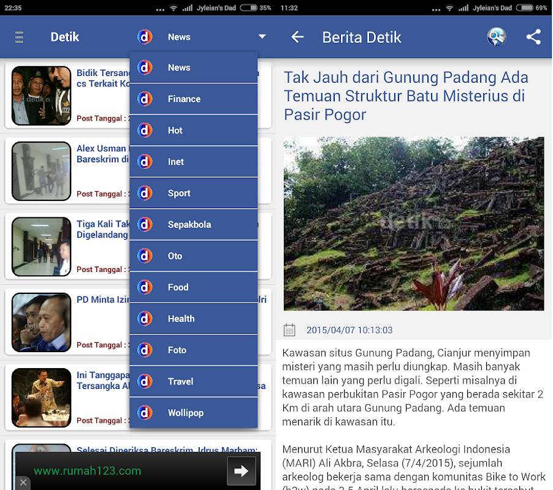Click the Detik logo next to Travel

coord(145,381)
